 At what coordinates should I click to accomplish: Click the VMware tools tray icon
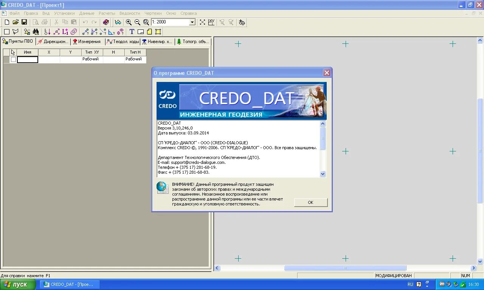(442, 284)
